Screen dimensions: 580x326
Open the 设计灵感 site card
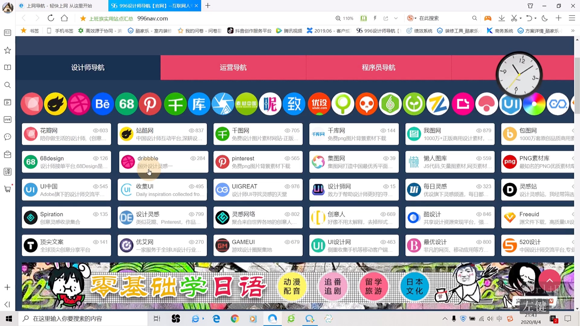[162, 218]
